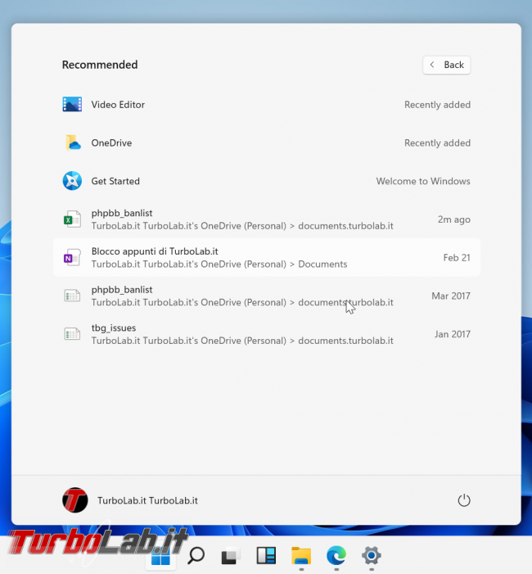Launch Microsoft Edge from taskbar
The image size is (532, 574).
click(x=336, y=556)
